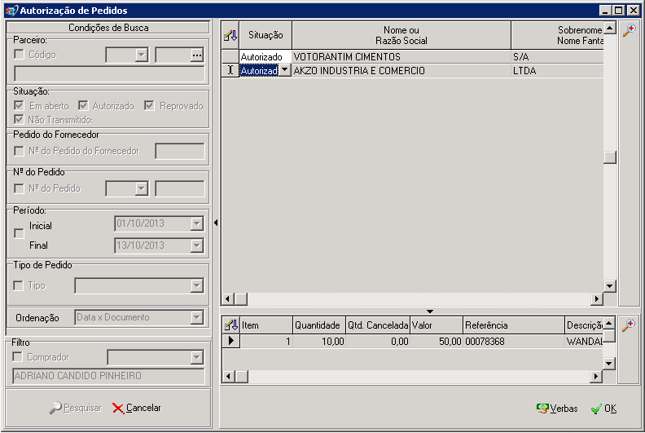Click the reference cell 00078368
Viewport: 645px width, 433px height.
(514, 341)
